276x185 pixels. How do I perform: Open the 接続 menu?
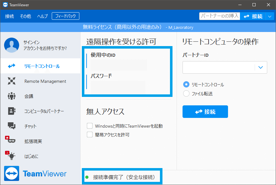[x=9, y=16]
